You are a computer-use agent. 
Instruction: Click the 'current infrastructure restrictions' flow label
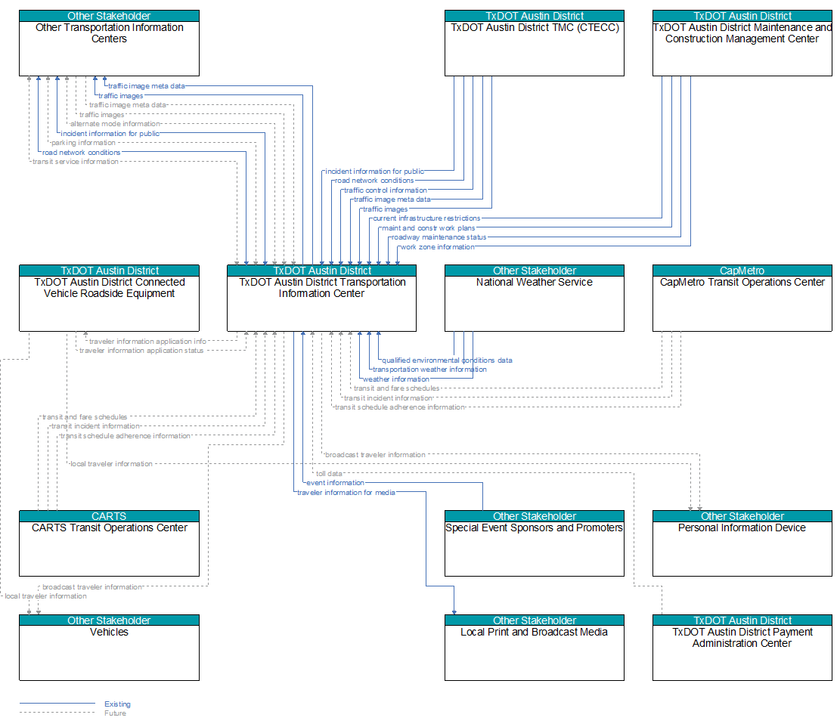pos(426,218)
